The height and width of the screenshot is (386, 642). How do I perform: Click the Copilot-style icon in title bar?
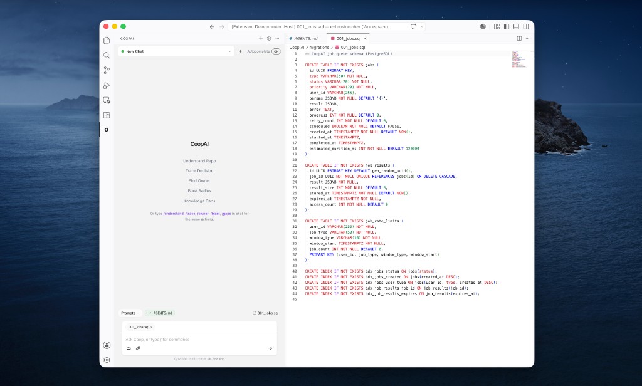[x=483, y=26]
